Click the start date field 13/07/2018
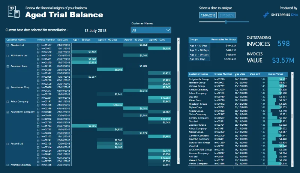The width and height of the screenshot is (300, 173). 208,15
